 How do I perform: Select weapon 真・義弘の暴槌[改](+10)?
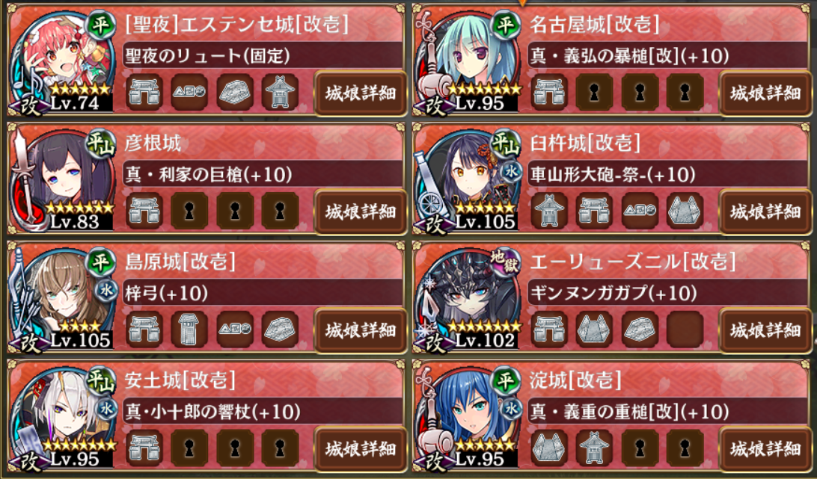668,56
